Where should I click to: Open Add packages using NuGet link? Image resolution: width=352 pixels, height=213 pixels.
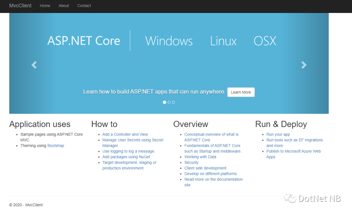click(x=126, y=157)
